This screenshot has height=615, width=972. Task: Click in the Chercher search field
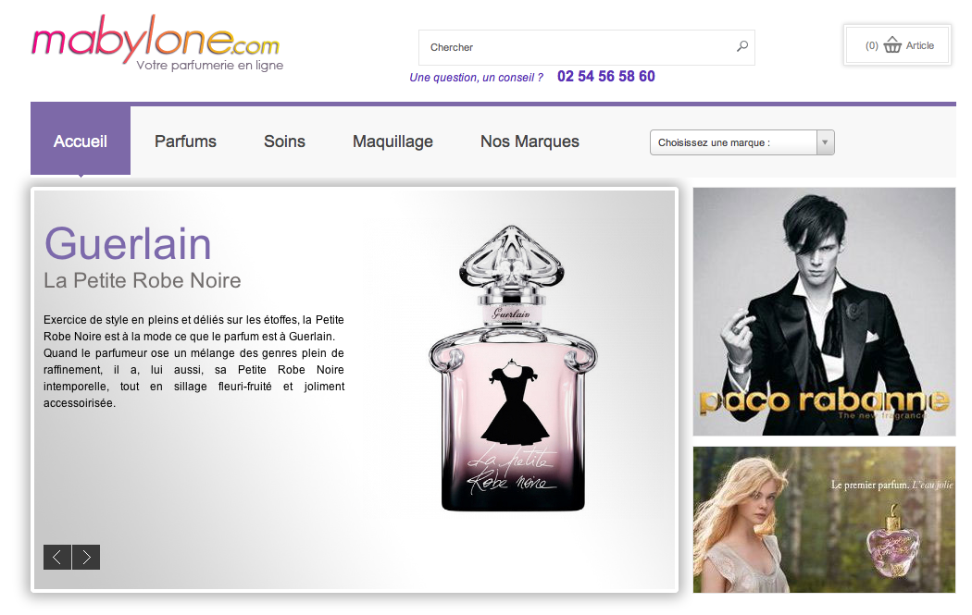click(574, 47)
